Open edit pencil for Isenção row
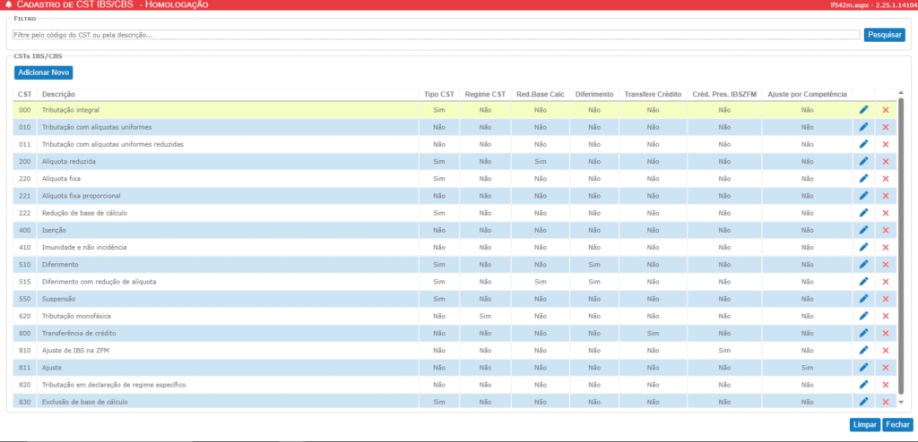The image size is (918, 442). tap(863, 230)
